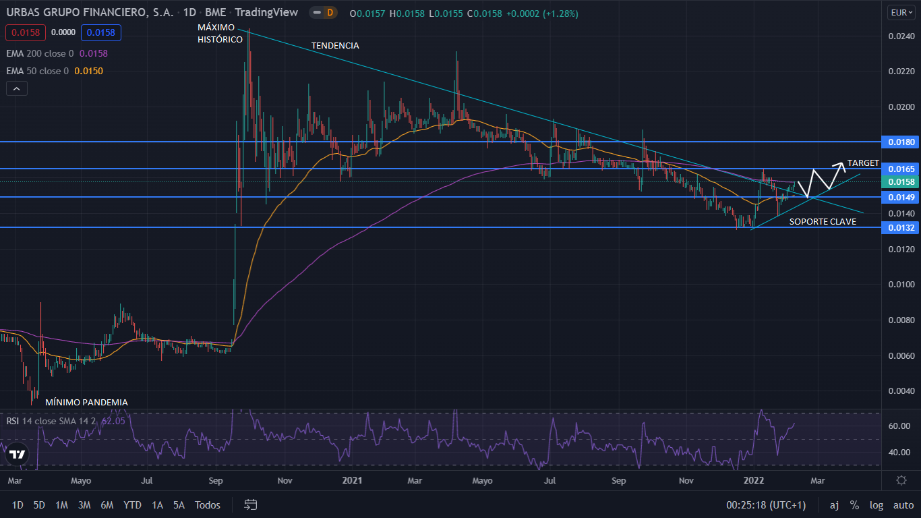Toggle percentage scale mode
The height and width of the screenshot is (518, 921).
(854, 505)
